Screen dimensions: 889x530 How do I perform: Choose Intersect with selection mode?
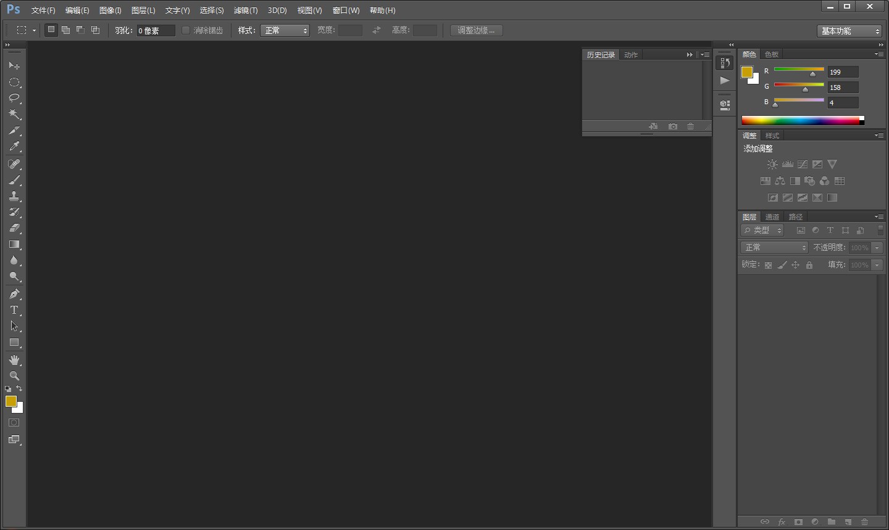(x=95, y=30)
